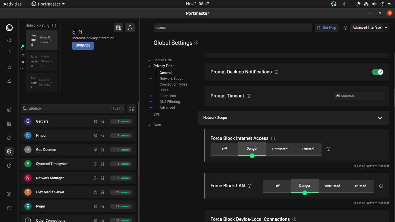
Task: Click Reset to system default for Force Block LAN
Action: click(x=371, y=203)
